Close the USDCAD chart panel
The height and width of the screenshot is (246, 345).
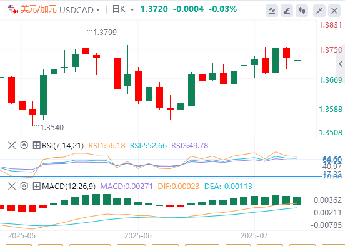coord(334,11)
